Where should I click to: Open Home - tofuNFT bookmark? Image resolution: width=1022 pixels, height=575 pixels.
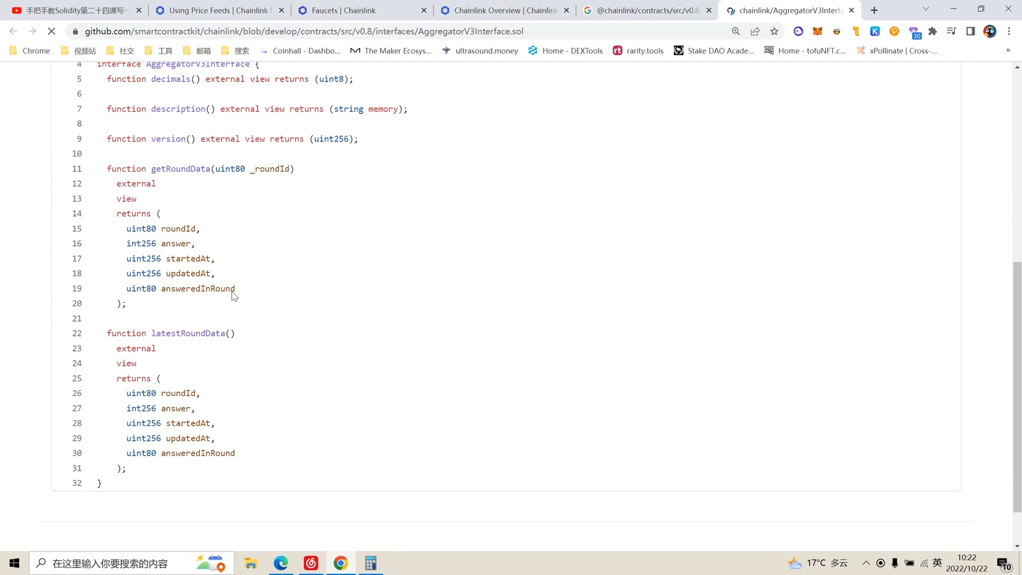pos(805,51)
